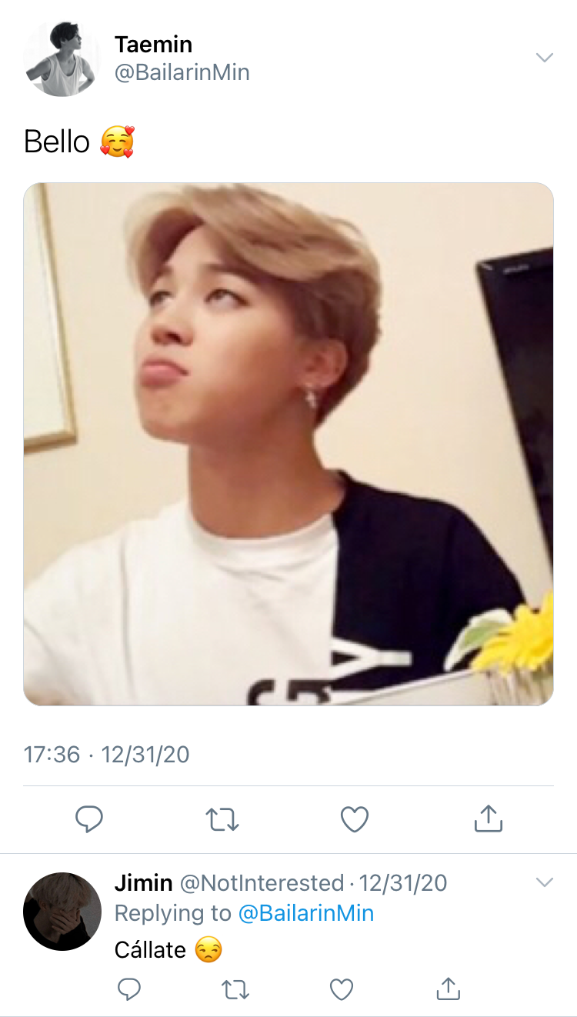The image size is (577, 1017).
Task: Open Jimin's dark profile avatar
Action: click(x=62, y=912)
